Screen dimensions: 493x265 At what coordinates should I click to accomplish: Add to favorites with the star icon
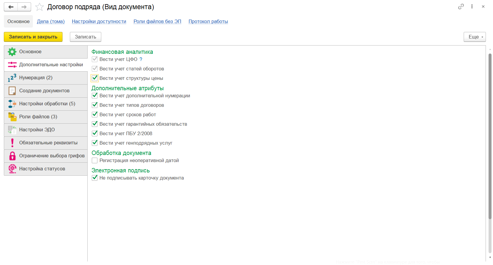coord(39,7)
